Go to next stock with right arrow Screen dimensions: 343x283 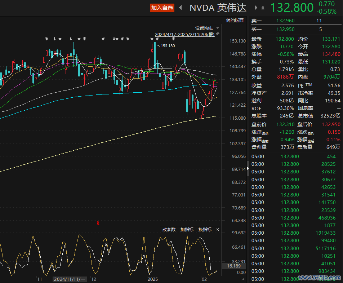256,8
